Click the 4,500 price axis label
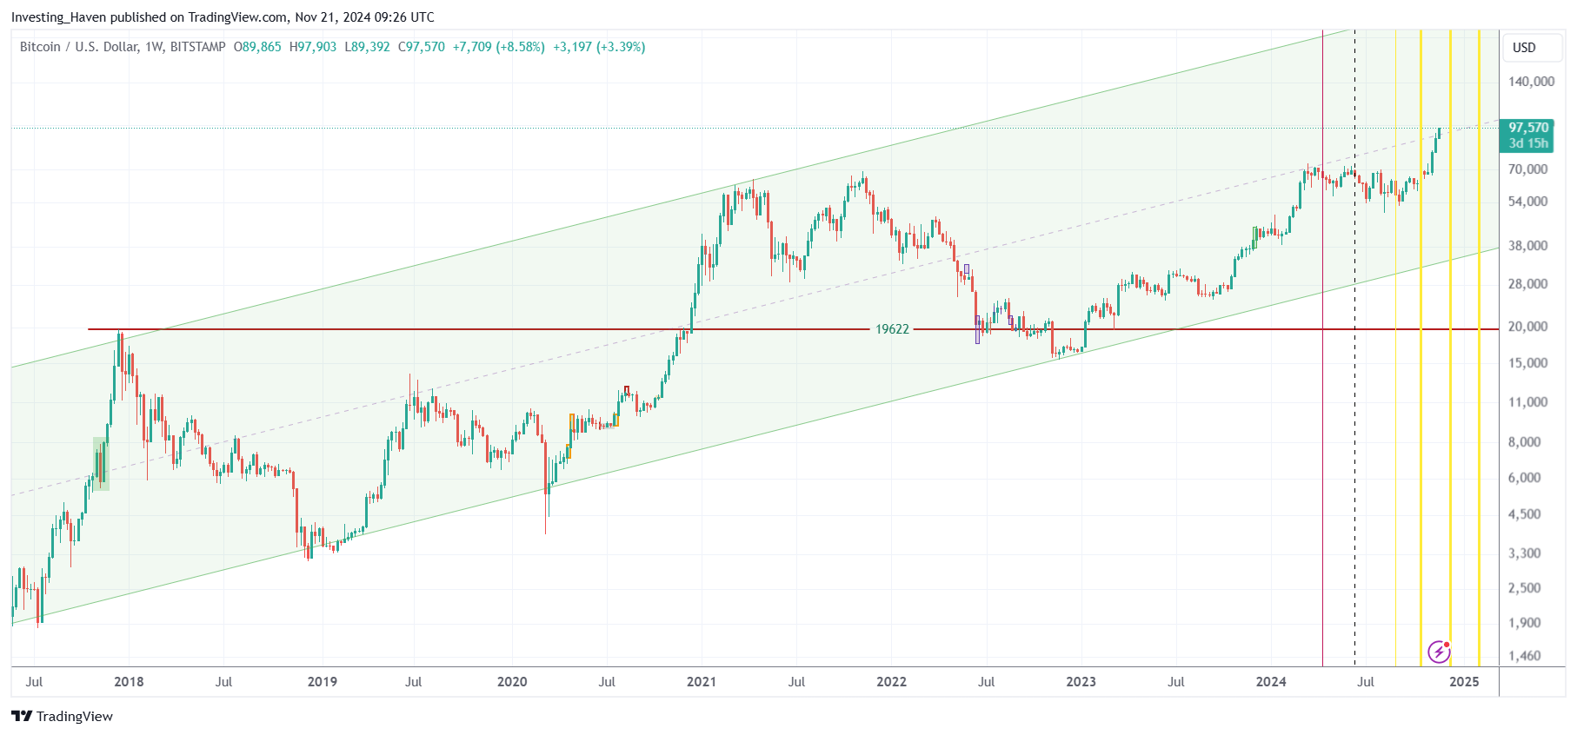This screenshot has height=735, width=1577. click(1524, 514)
